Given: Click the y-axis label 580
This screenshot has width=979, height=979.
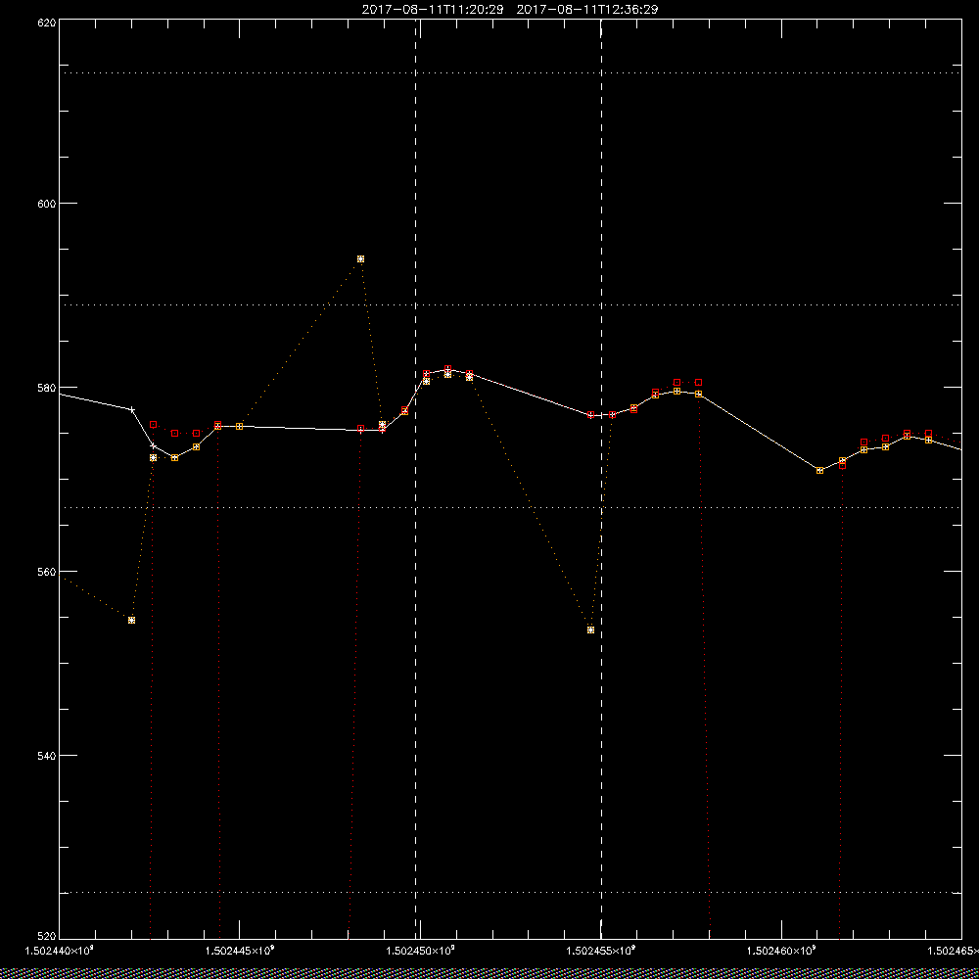Looking at the screenshot, I should [x=47, y=387].
